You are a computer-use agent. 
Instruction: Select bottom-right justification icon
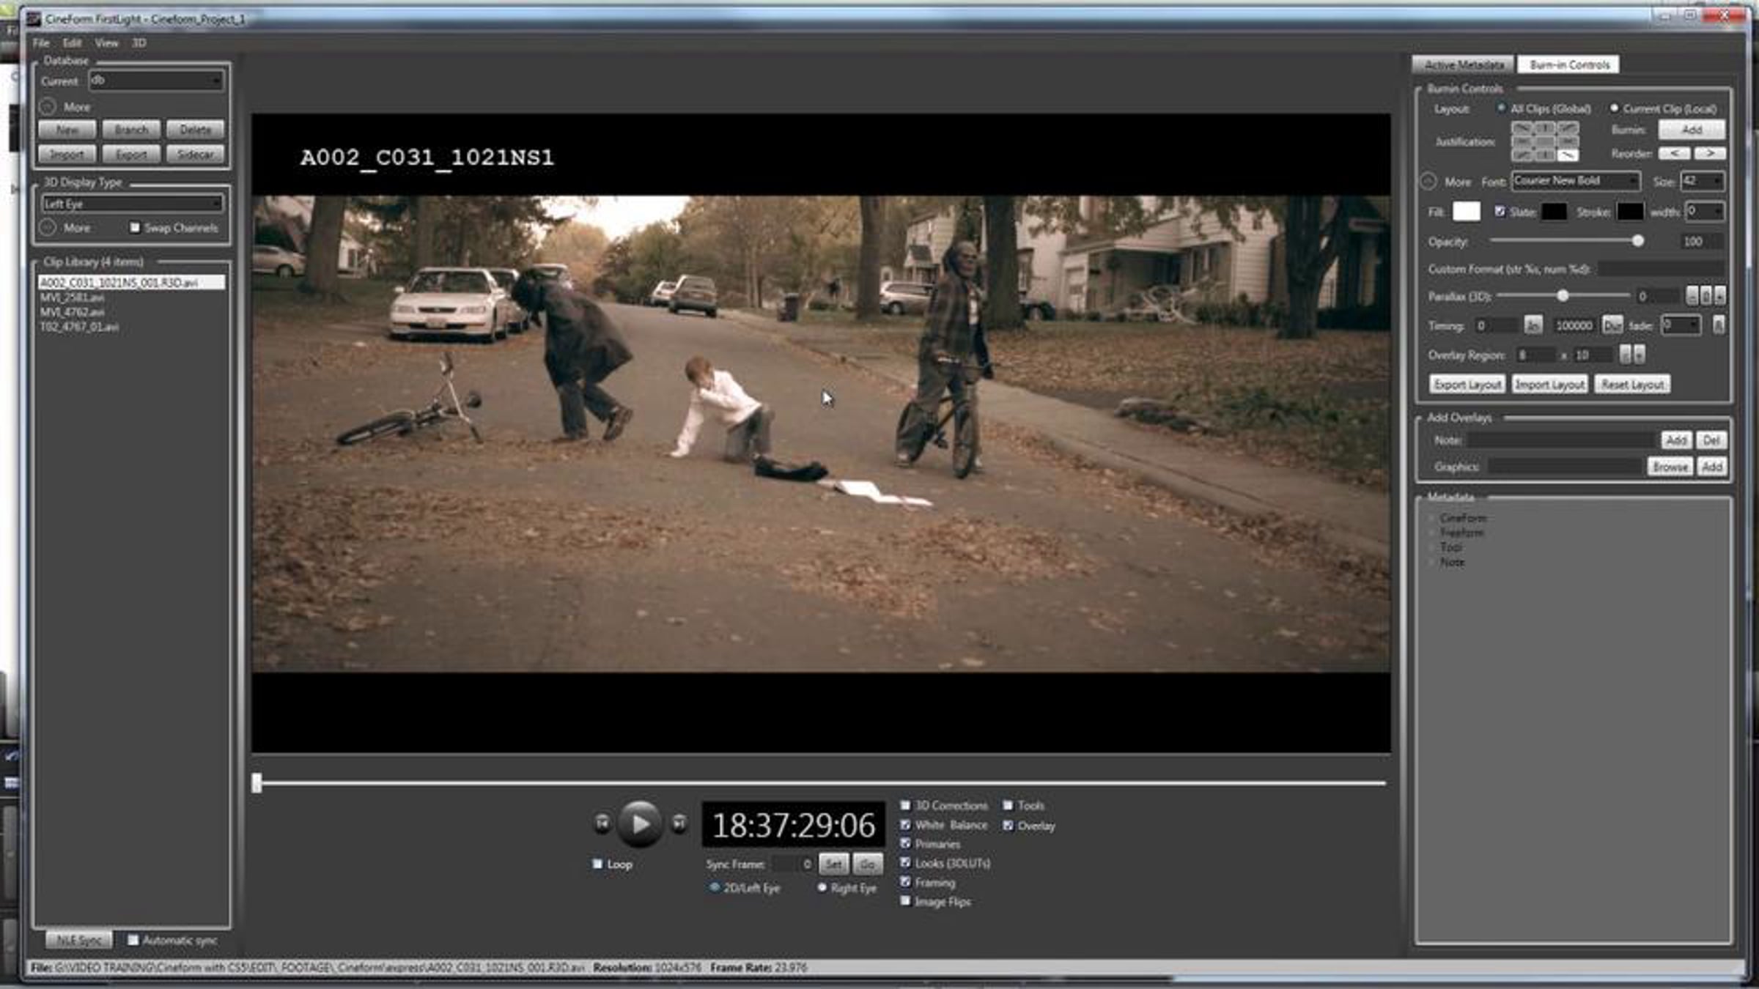pos(1567,155)
